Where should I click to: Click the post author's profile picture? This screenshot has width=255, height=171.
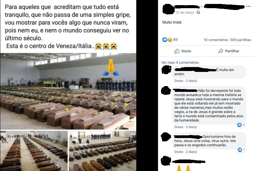click(168, 9)
